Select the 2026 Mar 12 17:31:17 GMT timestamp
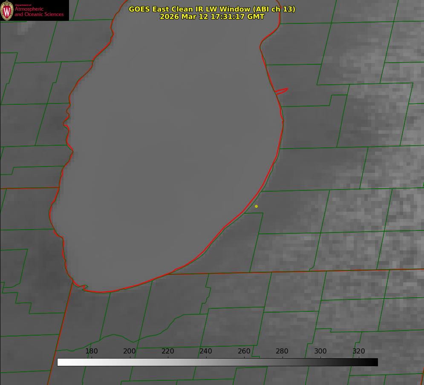The image size is (424, 385). pyautogui.click(x=212, y=17)
